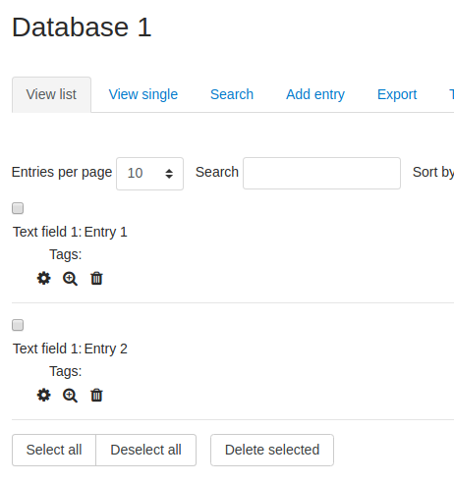
Task: Delete Entry 1 with trash icon
Action: tap(96, 279)
